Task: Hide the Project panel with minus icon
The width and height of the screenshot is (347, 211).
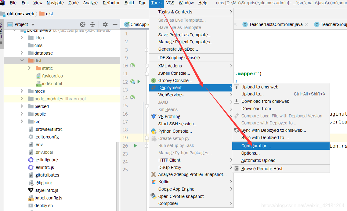Action: coord(115,24)
